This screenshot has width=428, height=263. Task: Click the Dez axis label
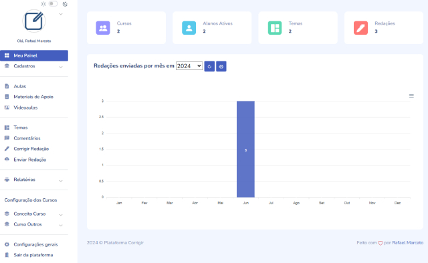tap(397, 203)
